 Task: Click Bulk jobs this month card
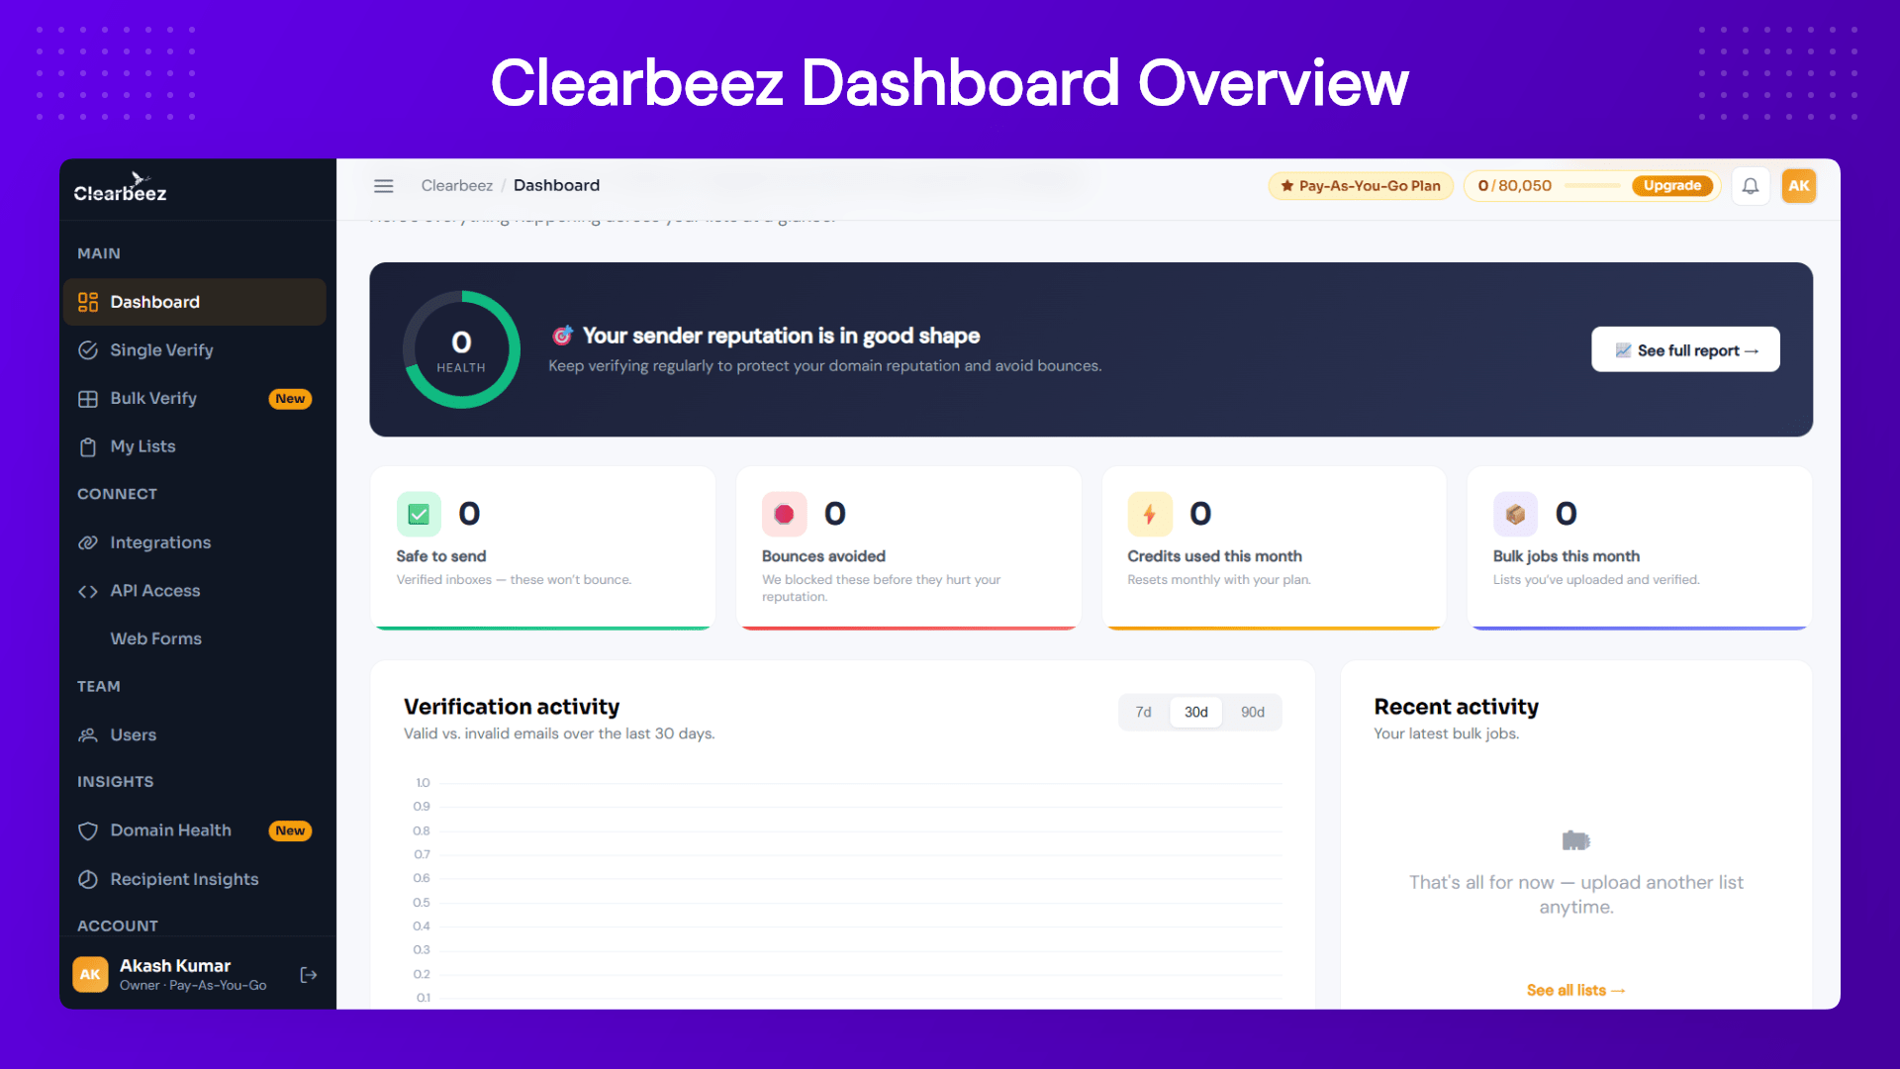point(1640,547)
